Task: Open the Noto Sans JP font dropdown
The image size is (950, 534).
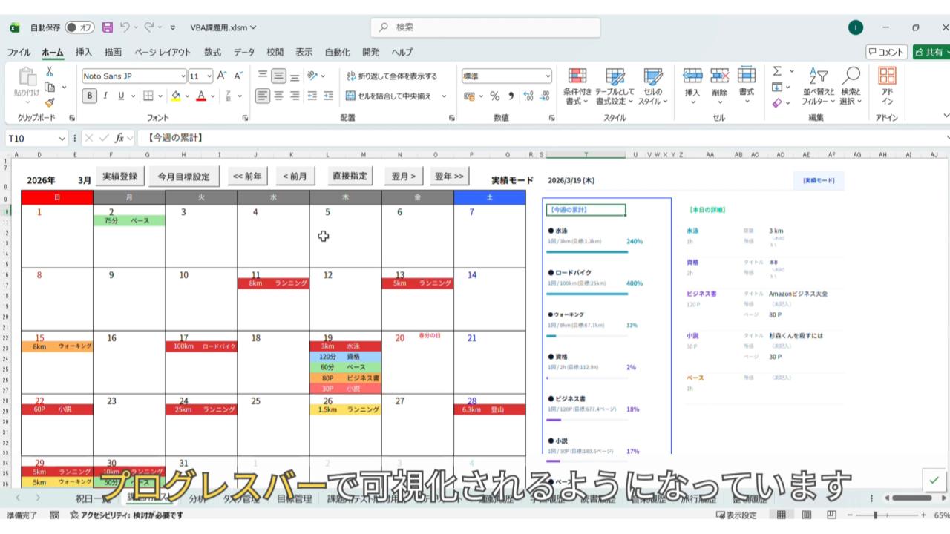Action: click(183, 76)
